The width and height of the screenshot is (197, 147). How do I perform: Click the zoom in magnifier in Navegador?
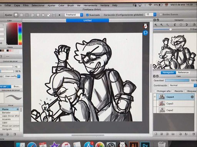click(x=156, y=25)
